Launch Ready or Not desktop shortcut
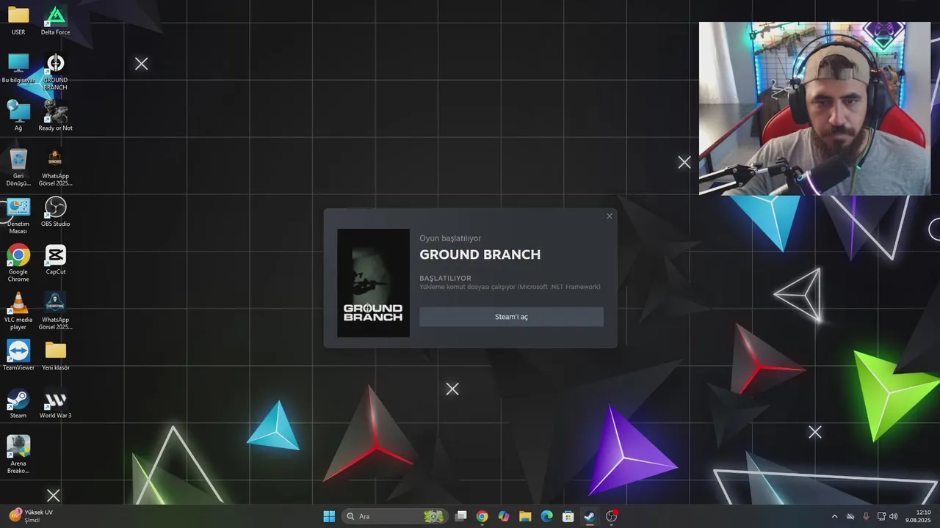The width and height of the screenshot is (940, 528). [55, 116]
